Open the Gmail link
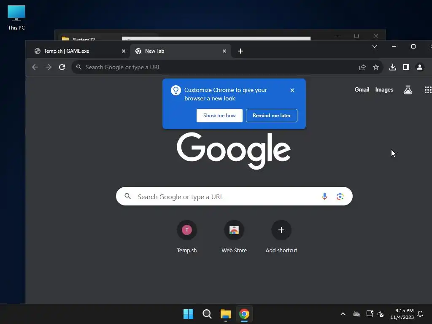432x324 pixels. [x=362, y=89]
